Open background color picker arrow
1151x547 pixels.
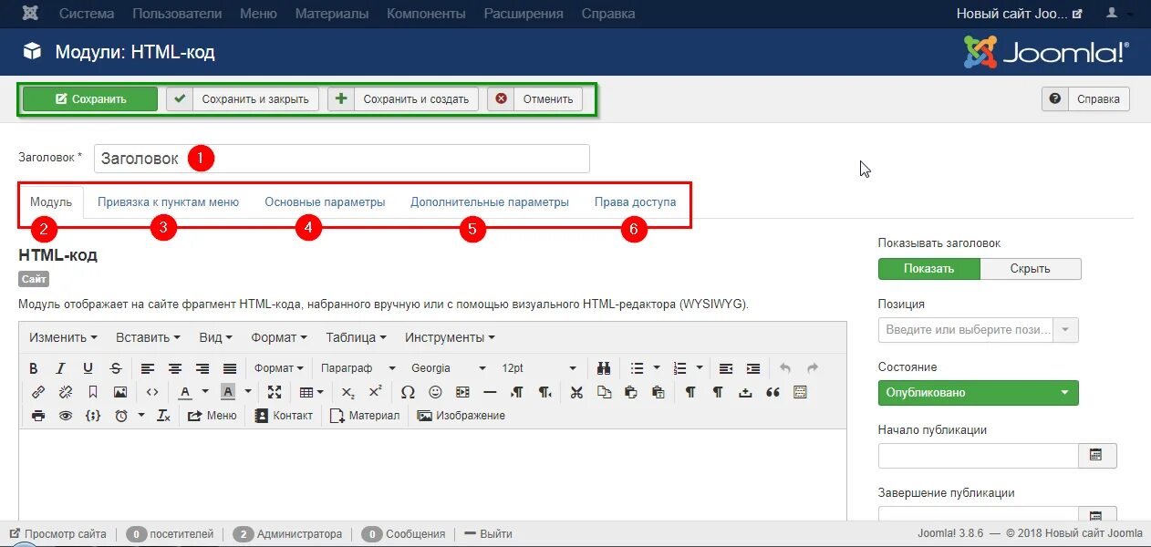(x=247, y=392)
